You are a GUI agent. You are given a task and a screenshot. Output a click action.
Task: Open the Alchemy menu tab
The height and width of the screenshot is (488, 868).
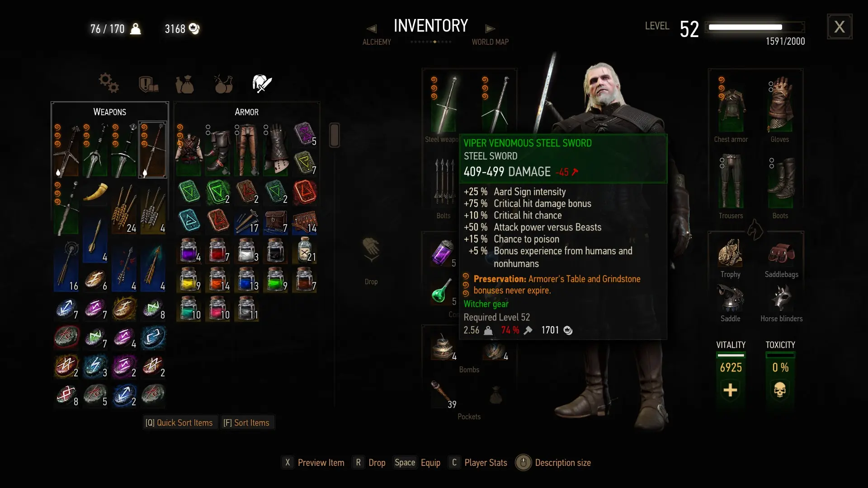tap(377, 42)
